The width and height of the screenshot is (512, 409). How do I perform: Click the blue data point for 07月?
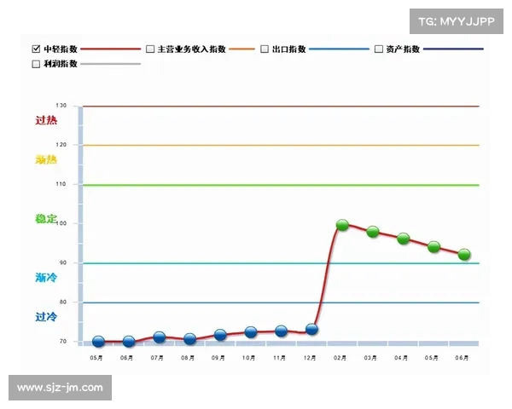coord(159,338)
